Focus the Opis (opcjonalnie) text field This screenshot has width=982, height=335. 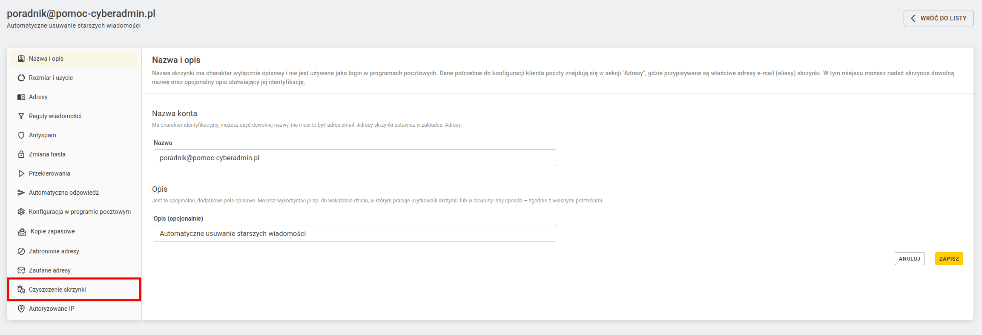[x=355, y=233]
